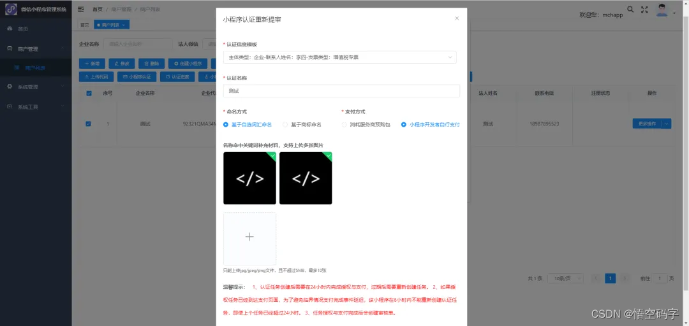Expand the 商户管理 sidebar menu chevron
This screenshot has height=326, width=689.
[63, 48]
